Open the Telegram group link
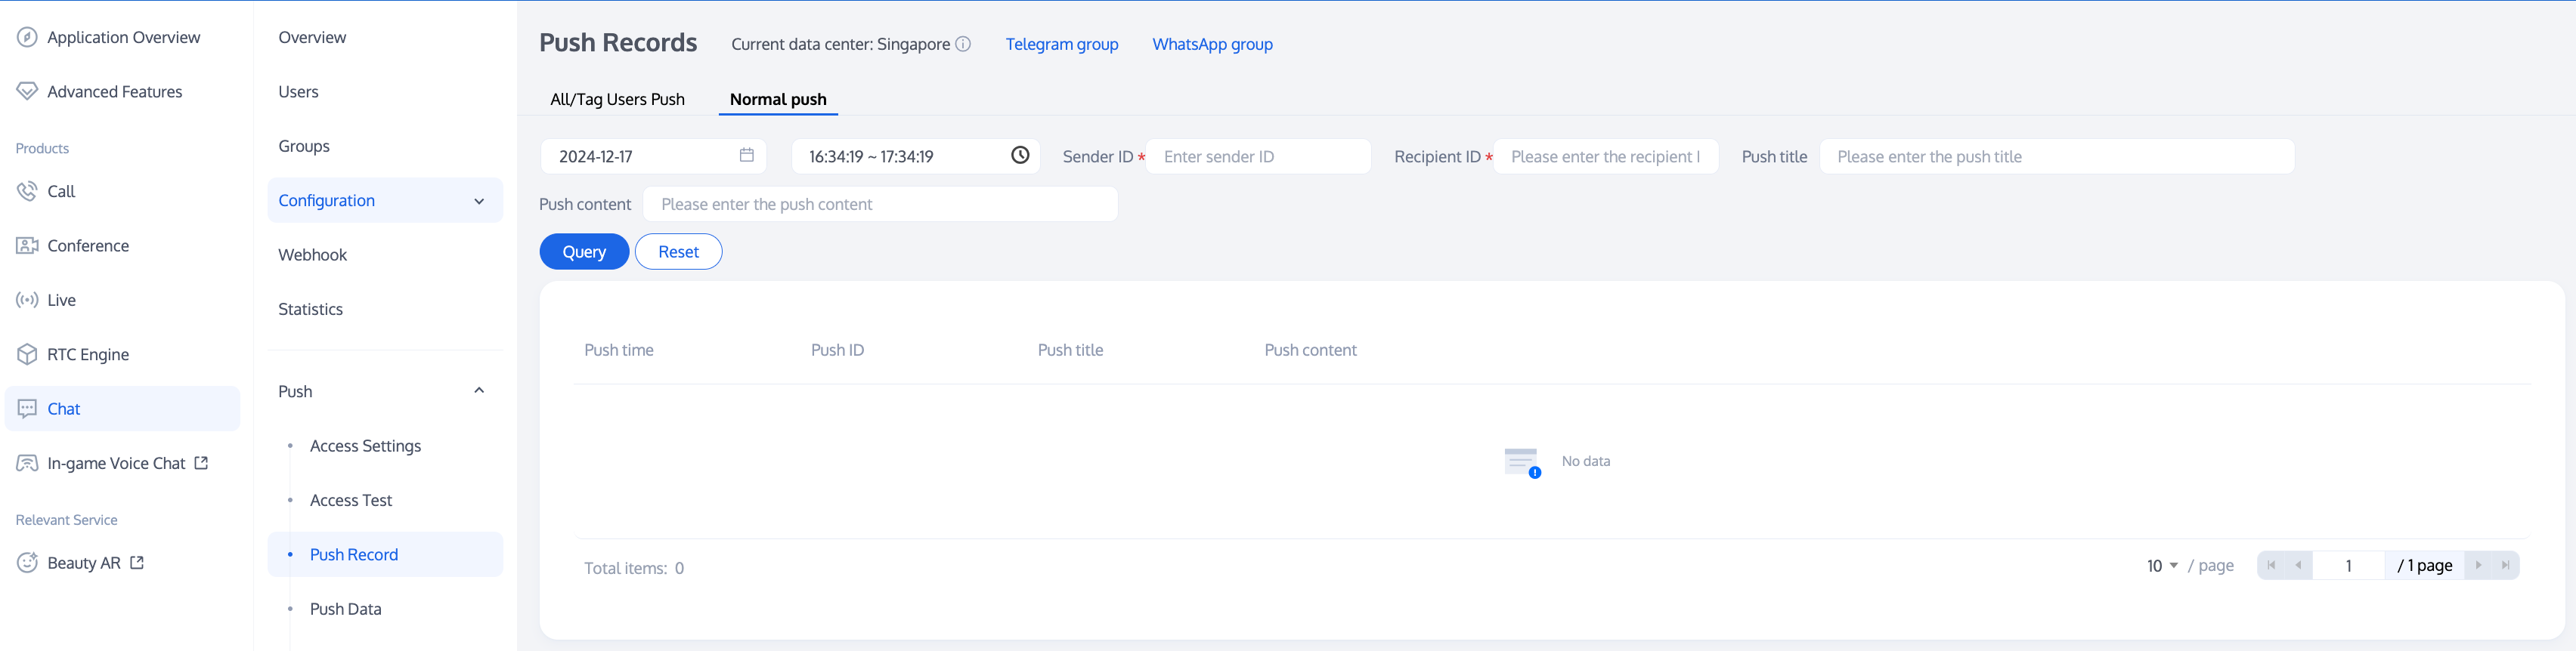Viewport: 2576px width, 651px height. [x=1062, y=44]
